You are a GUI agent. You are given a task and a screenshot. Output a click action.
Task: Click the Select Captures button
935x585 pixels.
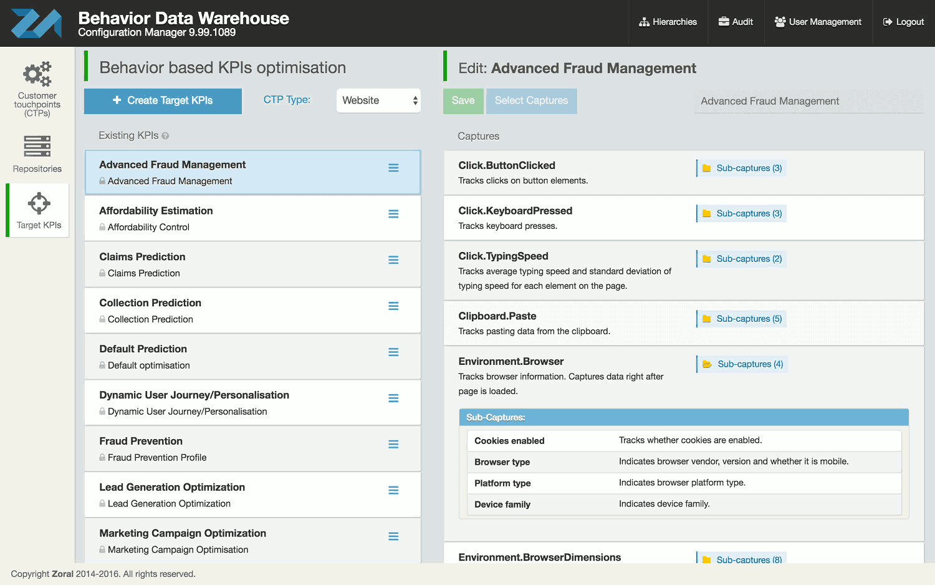531,100
